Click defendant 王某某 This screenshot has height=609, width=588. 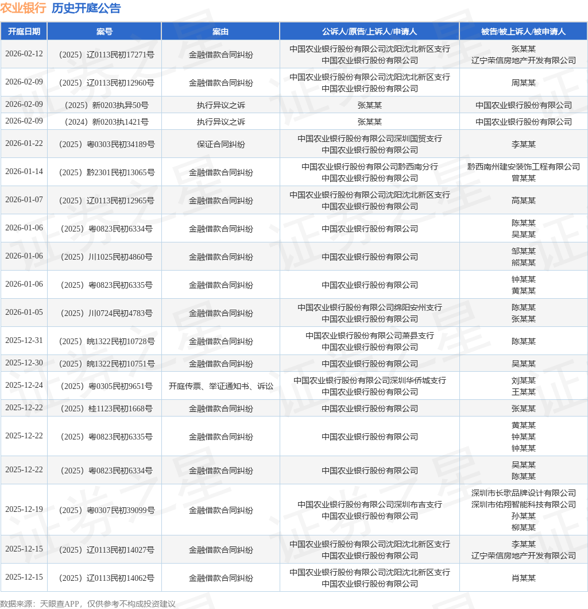pos(524,392)
